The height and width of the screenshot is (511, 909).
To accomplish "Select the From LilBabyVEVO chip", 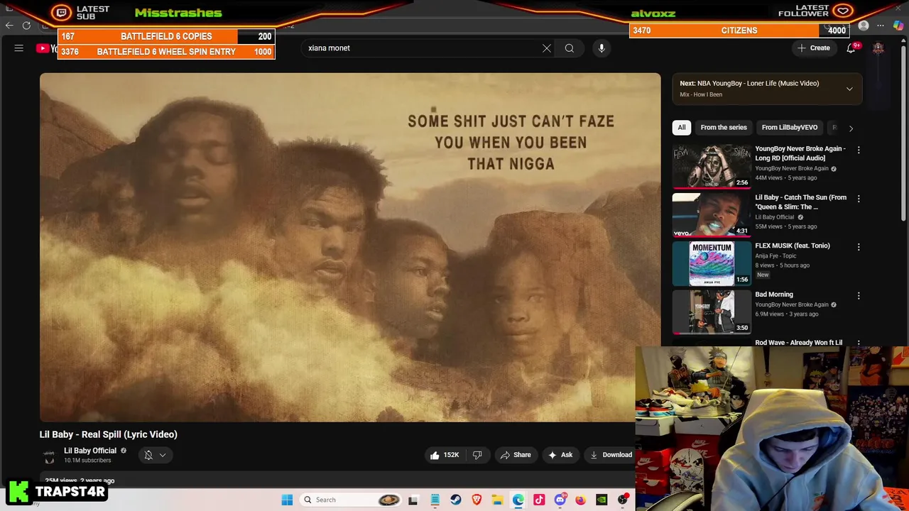I will tap(790, 128).
